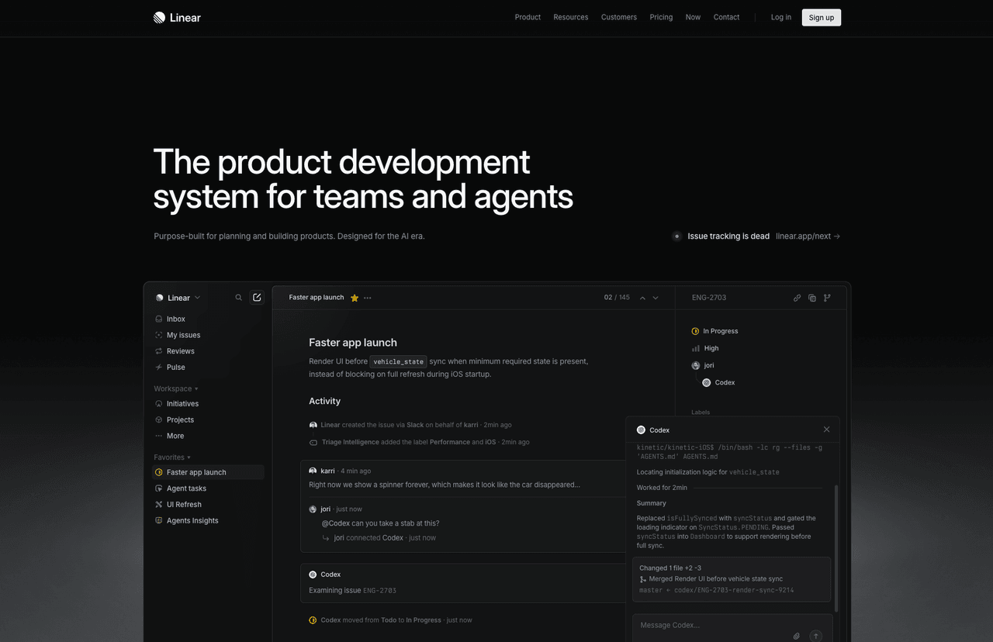Toggle the favorite star on Faster app launch
Screen dimensions: 993x642
click(355, 297)
